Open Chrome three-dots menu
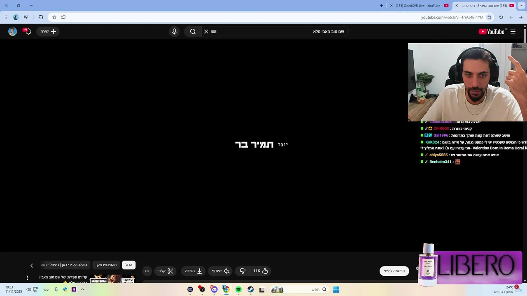527x296 pixels. 6,17
